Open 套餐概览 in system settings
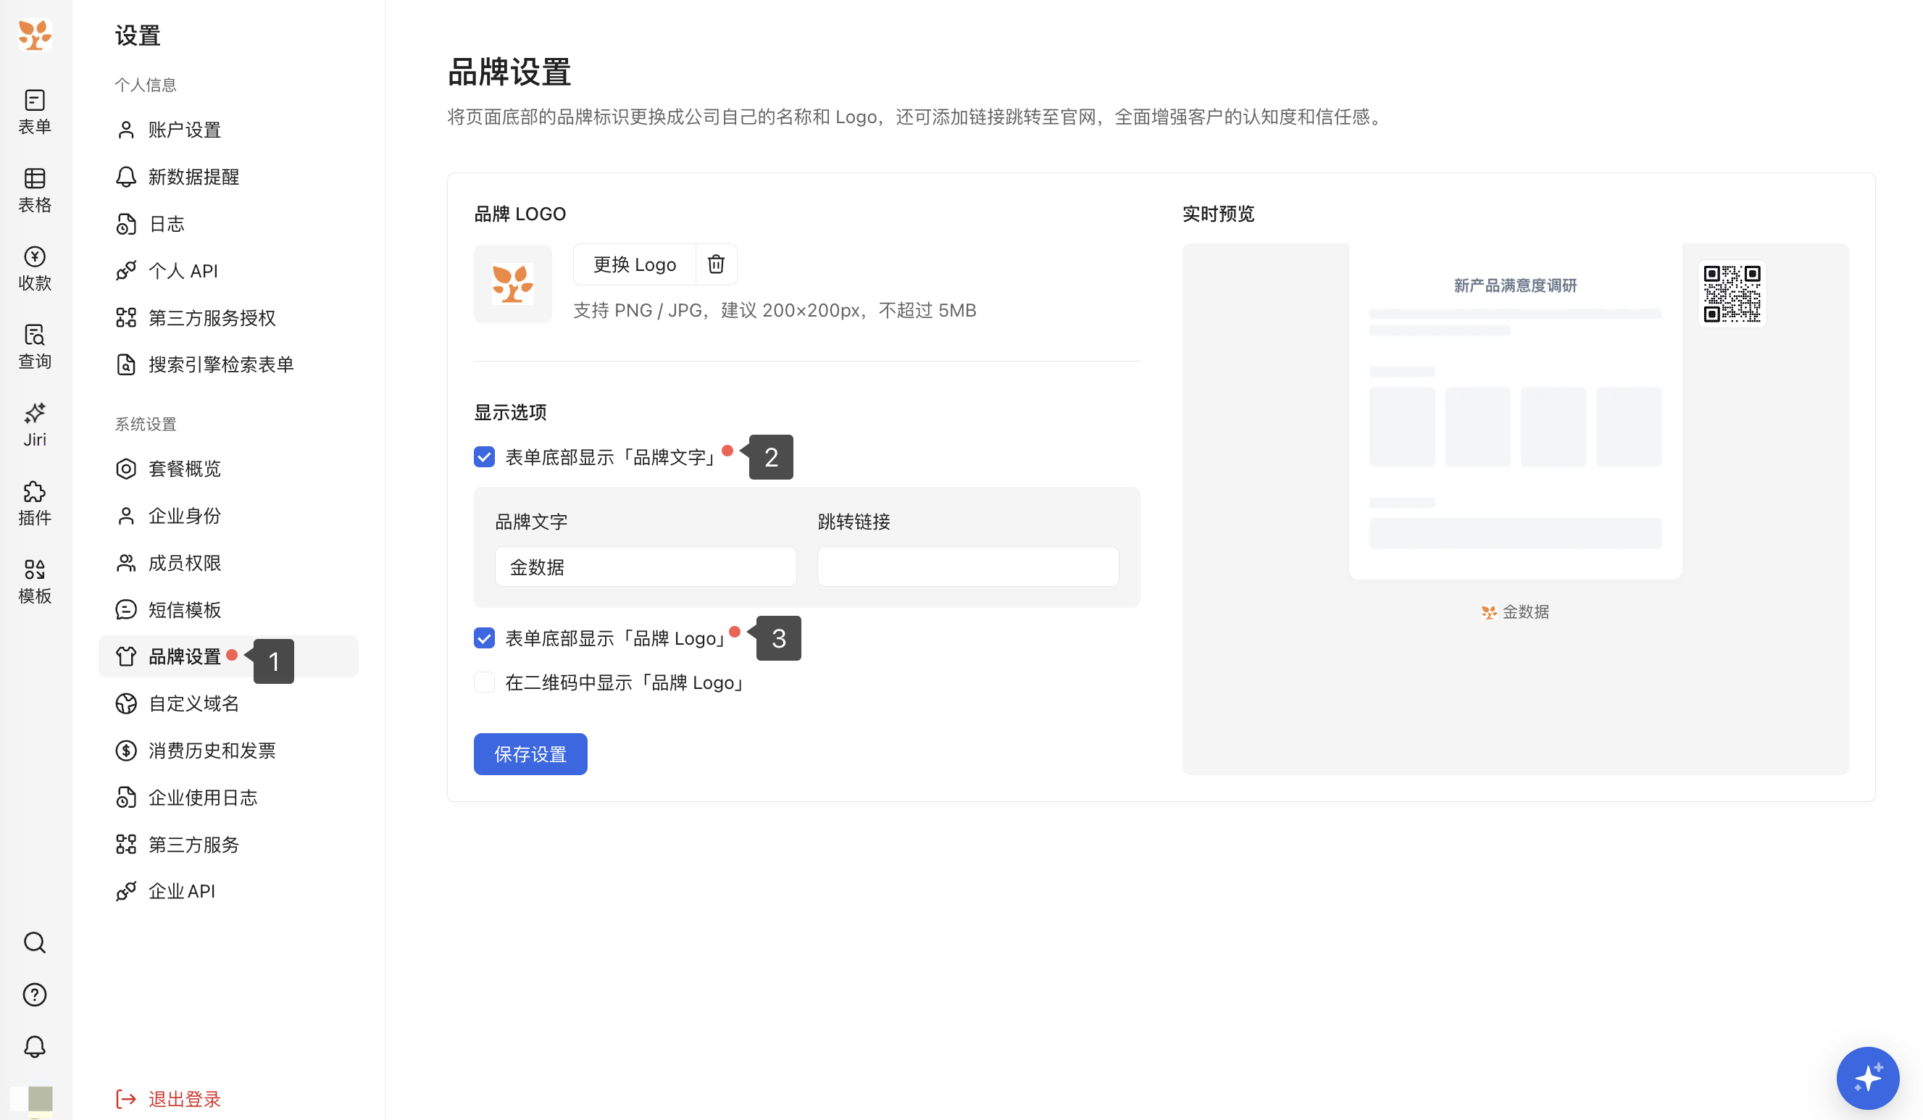 [228, 469]
